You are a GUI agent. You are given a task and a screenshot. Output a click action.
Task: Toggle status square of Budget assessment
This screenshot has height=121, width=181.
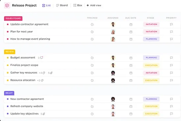pyautogui.click(x=8, y=58)
